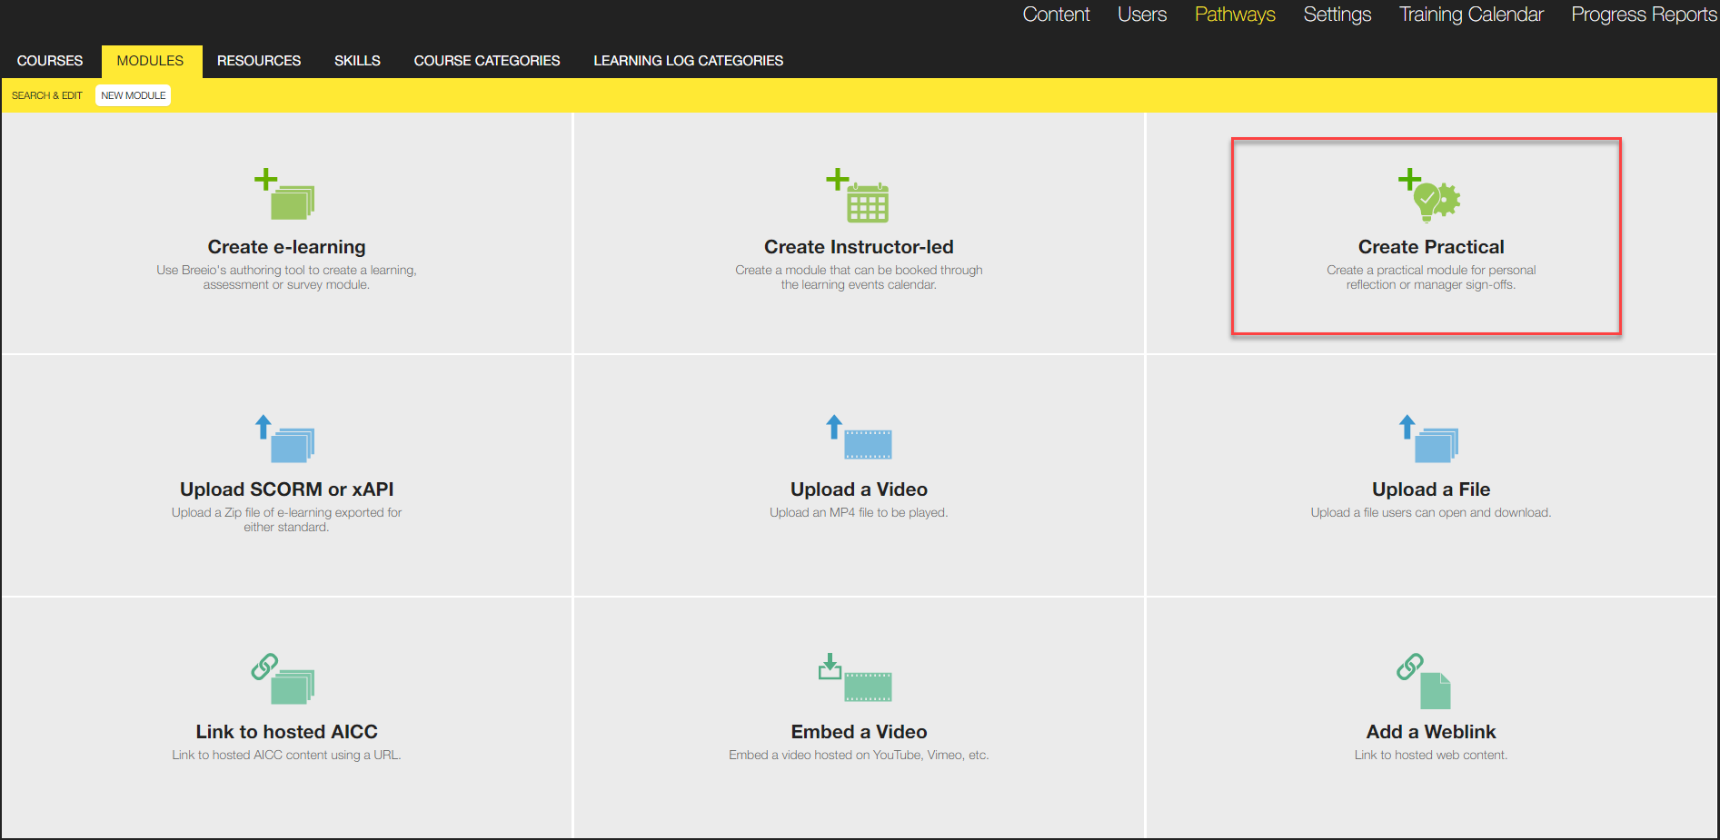Click 'booked through the learning events calendar' text

click(859, 277)
